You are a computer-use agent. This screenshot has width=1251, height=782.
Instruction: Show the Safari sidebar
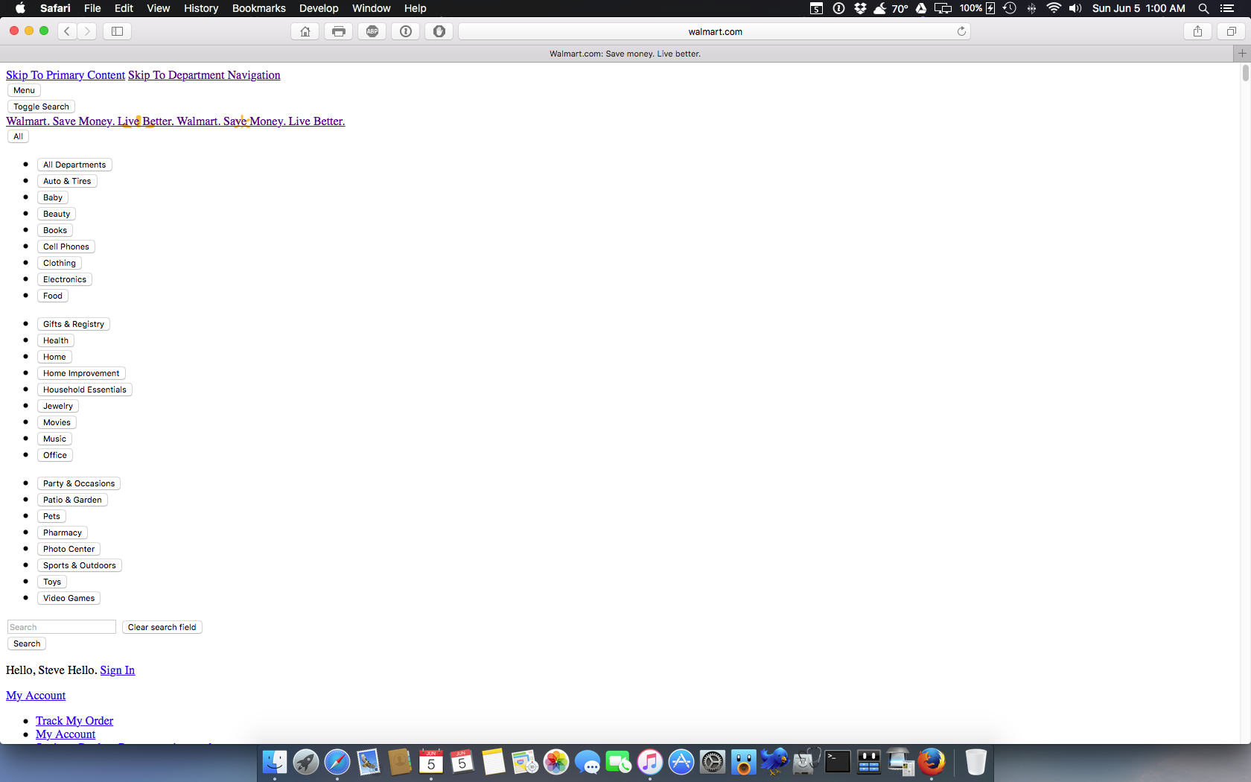pos(117,31)
